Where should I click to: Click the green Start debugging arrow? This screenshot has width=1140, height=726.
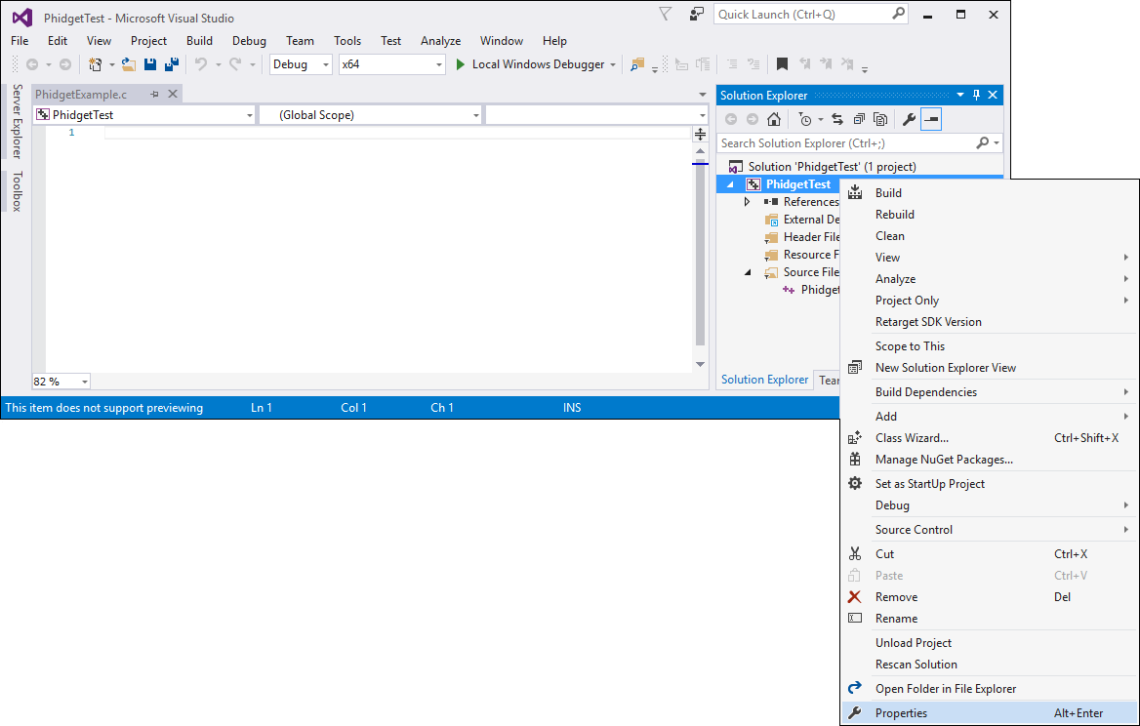tap(461, 64)
